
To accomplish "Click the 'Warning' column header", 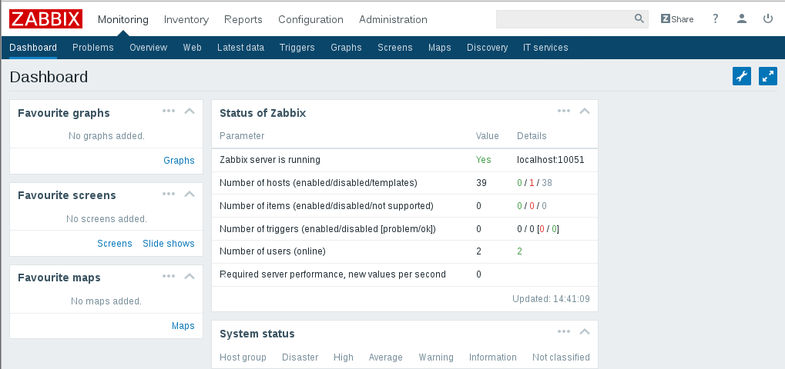I will click(436, 357).
